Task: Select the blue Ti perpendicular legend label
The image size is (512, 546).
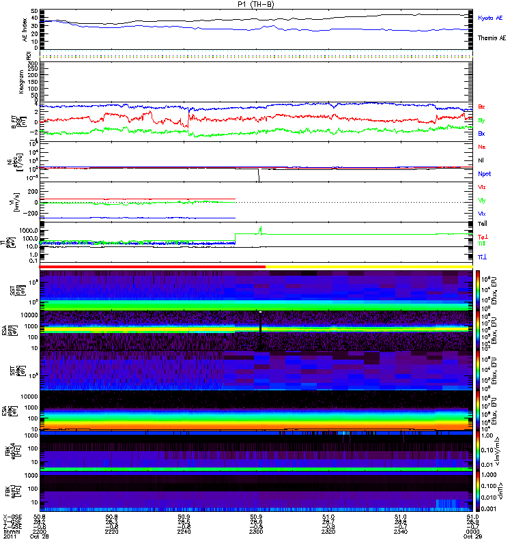Action: pyautogui.click(x=482, y=257)
